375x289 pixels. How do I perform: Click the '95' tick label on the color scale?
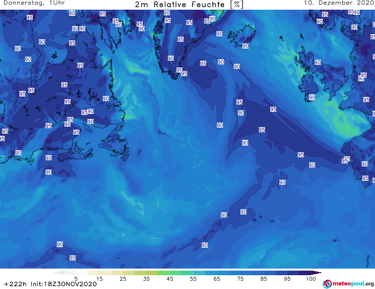click(287, 278)
